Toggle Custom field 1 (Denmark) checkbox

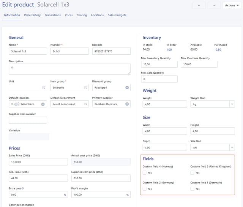(x=193, y=188)
